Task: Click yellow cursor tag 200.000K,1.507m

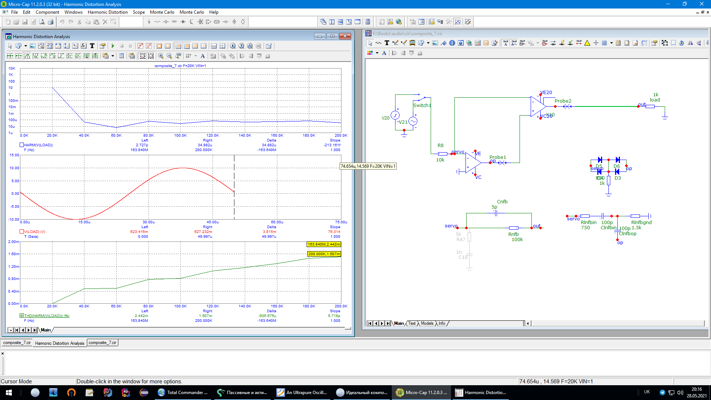Action: coord(324,254)
